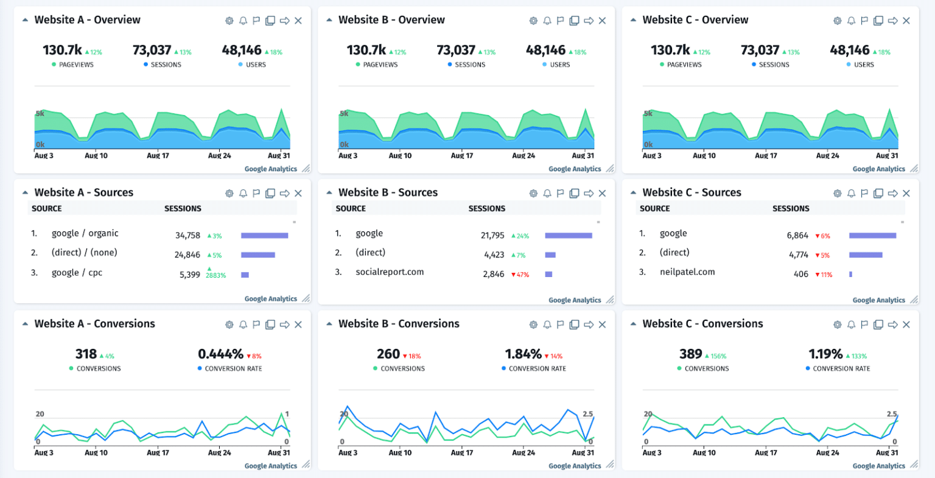Set an alert via the bell icon on Website B - Sources
Image resolution: width=935 pixels, height=478 pixels.
click(547, 193)
